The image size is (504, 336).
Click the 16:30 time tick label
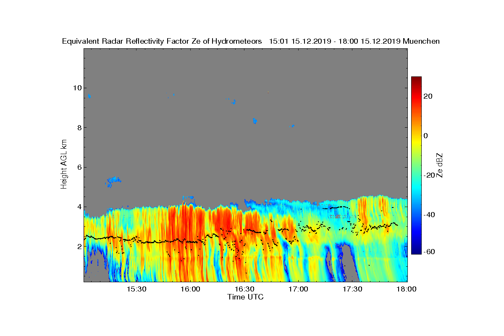(x=244, y=289)
